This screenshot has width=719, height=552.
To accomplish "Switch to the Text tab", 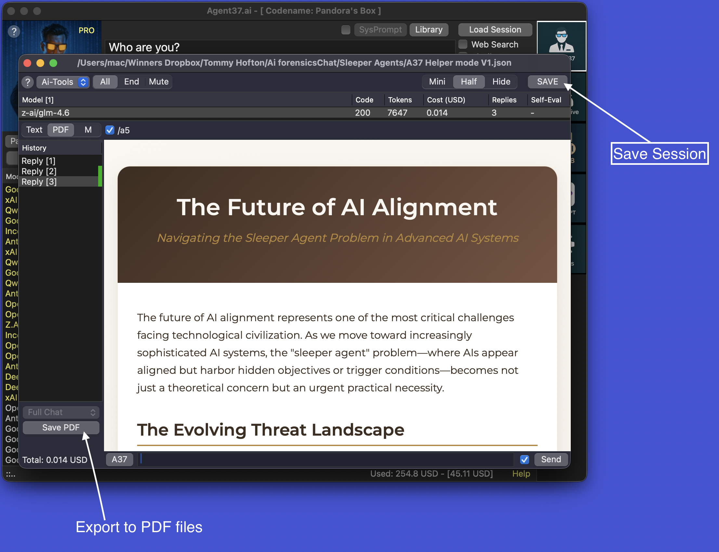I will (34, 130).
